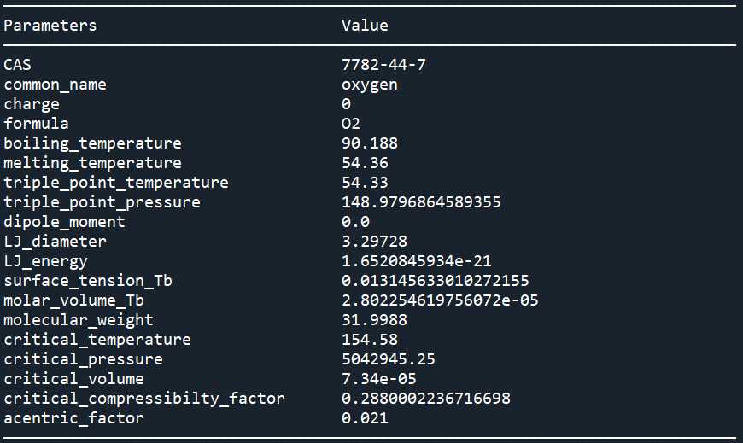The image size is (743, 443).
Task: Click the boiling_temperature value 90.188
Action: tap(369, 143)
